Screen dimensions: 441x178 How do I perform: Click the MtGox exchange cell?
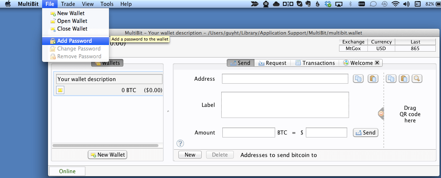coord(353,48)
